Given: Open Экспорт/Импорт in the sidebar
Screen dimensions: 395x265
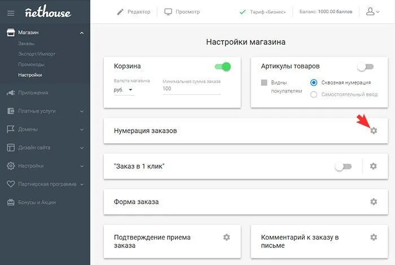Looking at the screenshot, I should pos(37,54).
